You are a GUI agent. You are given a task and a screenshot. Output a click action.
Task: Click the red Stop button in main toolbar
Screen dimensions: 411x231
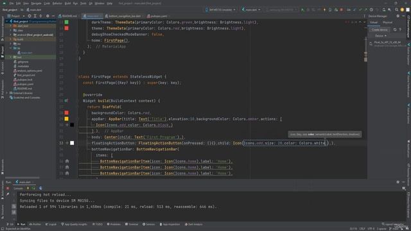pos(341,10)
